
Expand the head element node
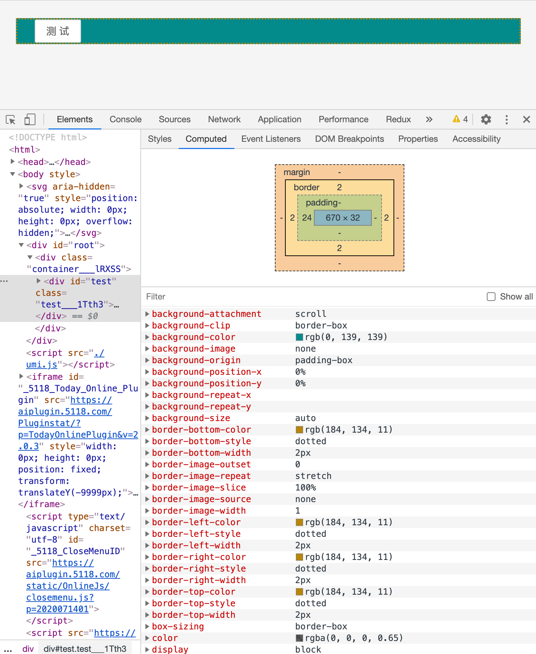coord(13,162)
